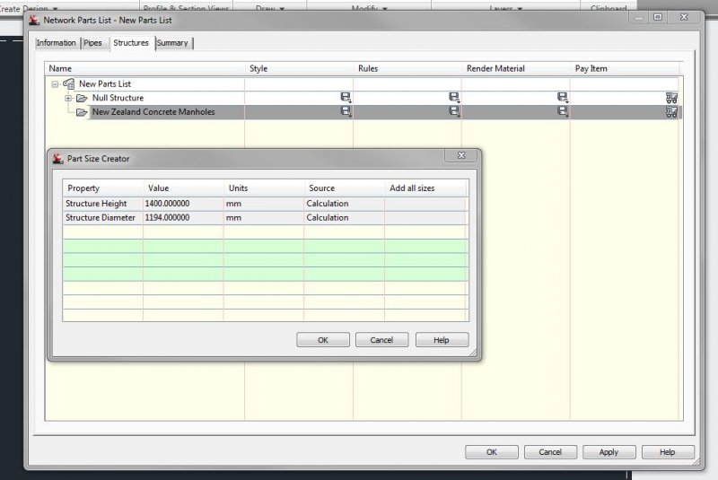Click Render Material icon for Null Structure
The image size is (718, 480).
(x=563, y=98)
